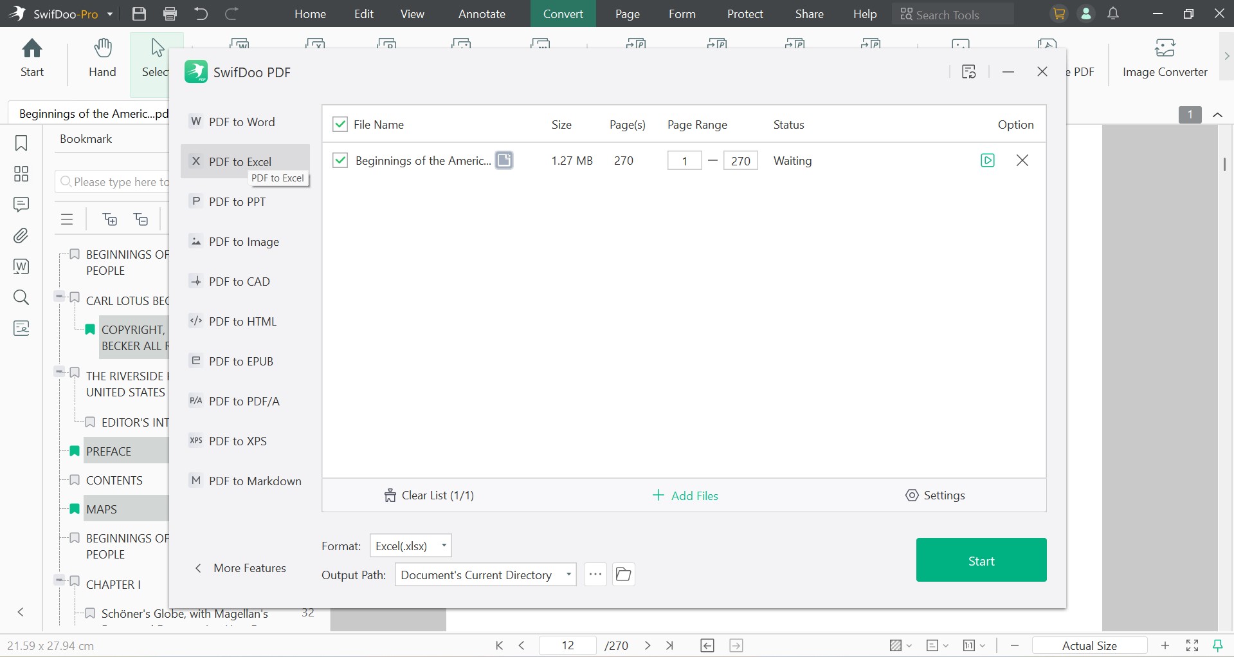Start converting the Beginnings file via its play icon
This screenshot has width=1234, height=657.
point(988,160)
